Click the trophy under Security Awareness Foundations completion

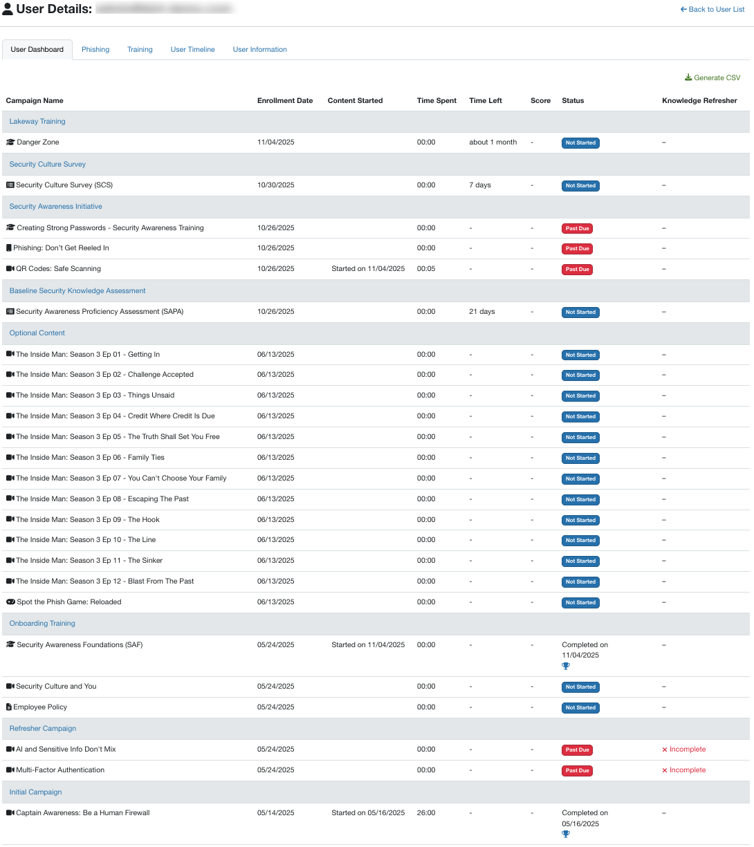tap(565, 666)
